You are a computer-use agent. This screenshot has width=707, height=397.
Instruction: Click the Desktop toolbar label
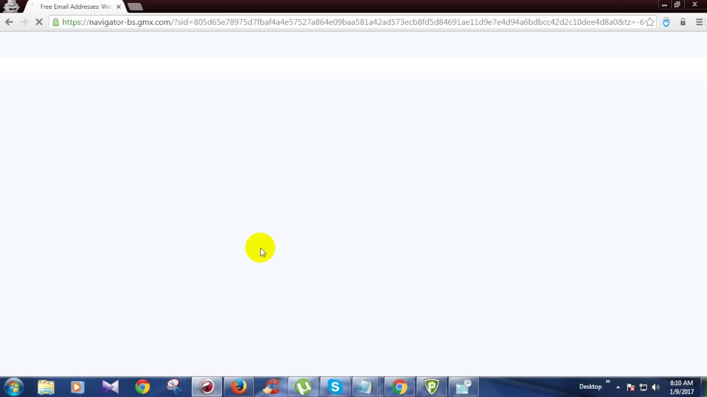click(x=590, y=387)
